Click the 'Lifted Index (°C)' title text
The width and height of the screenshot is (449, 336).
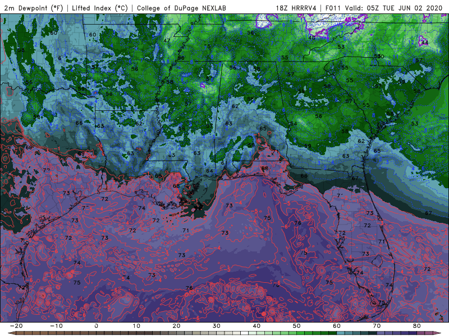tap(100, 8)
